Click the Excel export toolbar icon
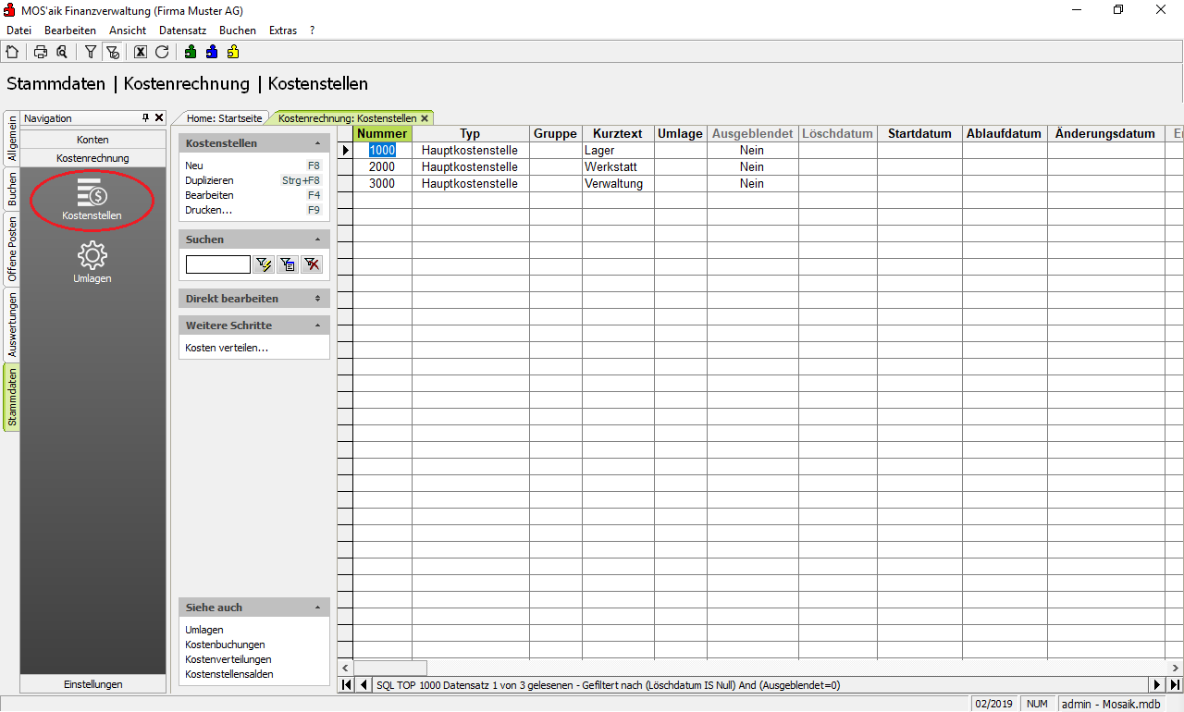This screenshot has height=712, width=1184. tap(141, 52)
